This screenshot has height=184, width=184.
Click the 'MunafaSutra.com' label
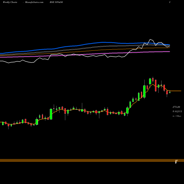tap(34, 2)
